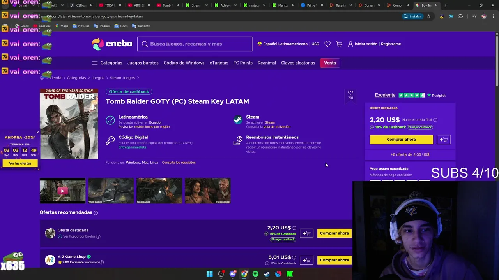Open fourth screenshot with two characters
Screen dimensions: 499x280
(207, 191)
